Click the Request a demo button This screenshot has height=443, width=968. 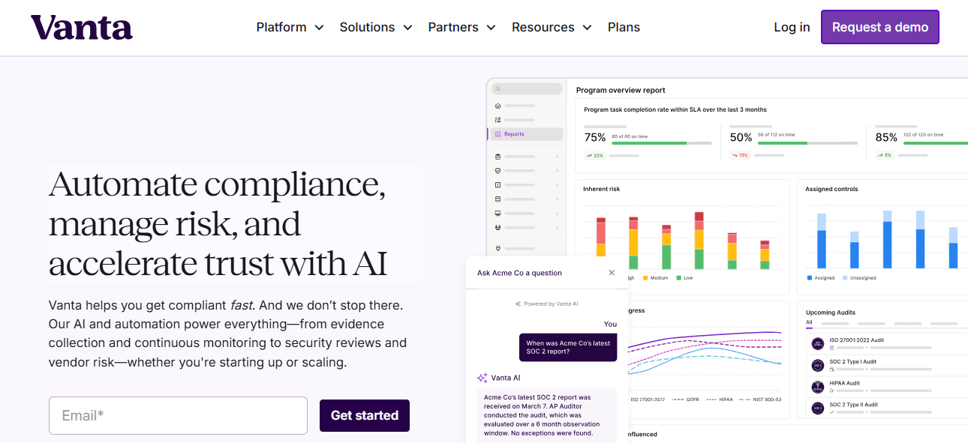[879, 26]
